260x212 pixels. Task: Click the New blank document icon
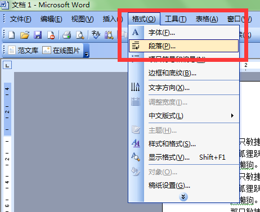point(12,35)
